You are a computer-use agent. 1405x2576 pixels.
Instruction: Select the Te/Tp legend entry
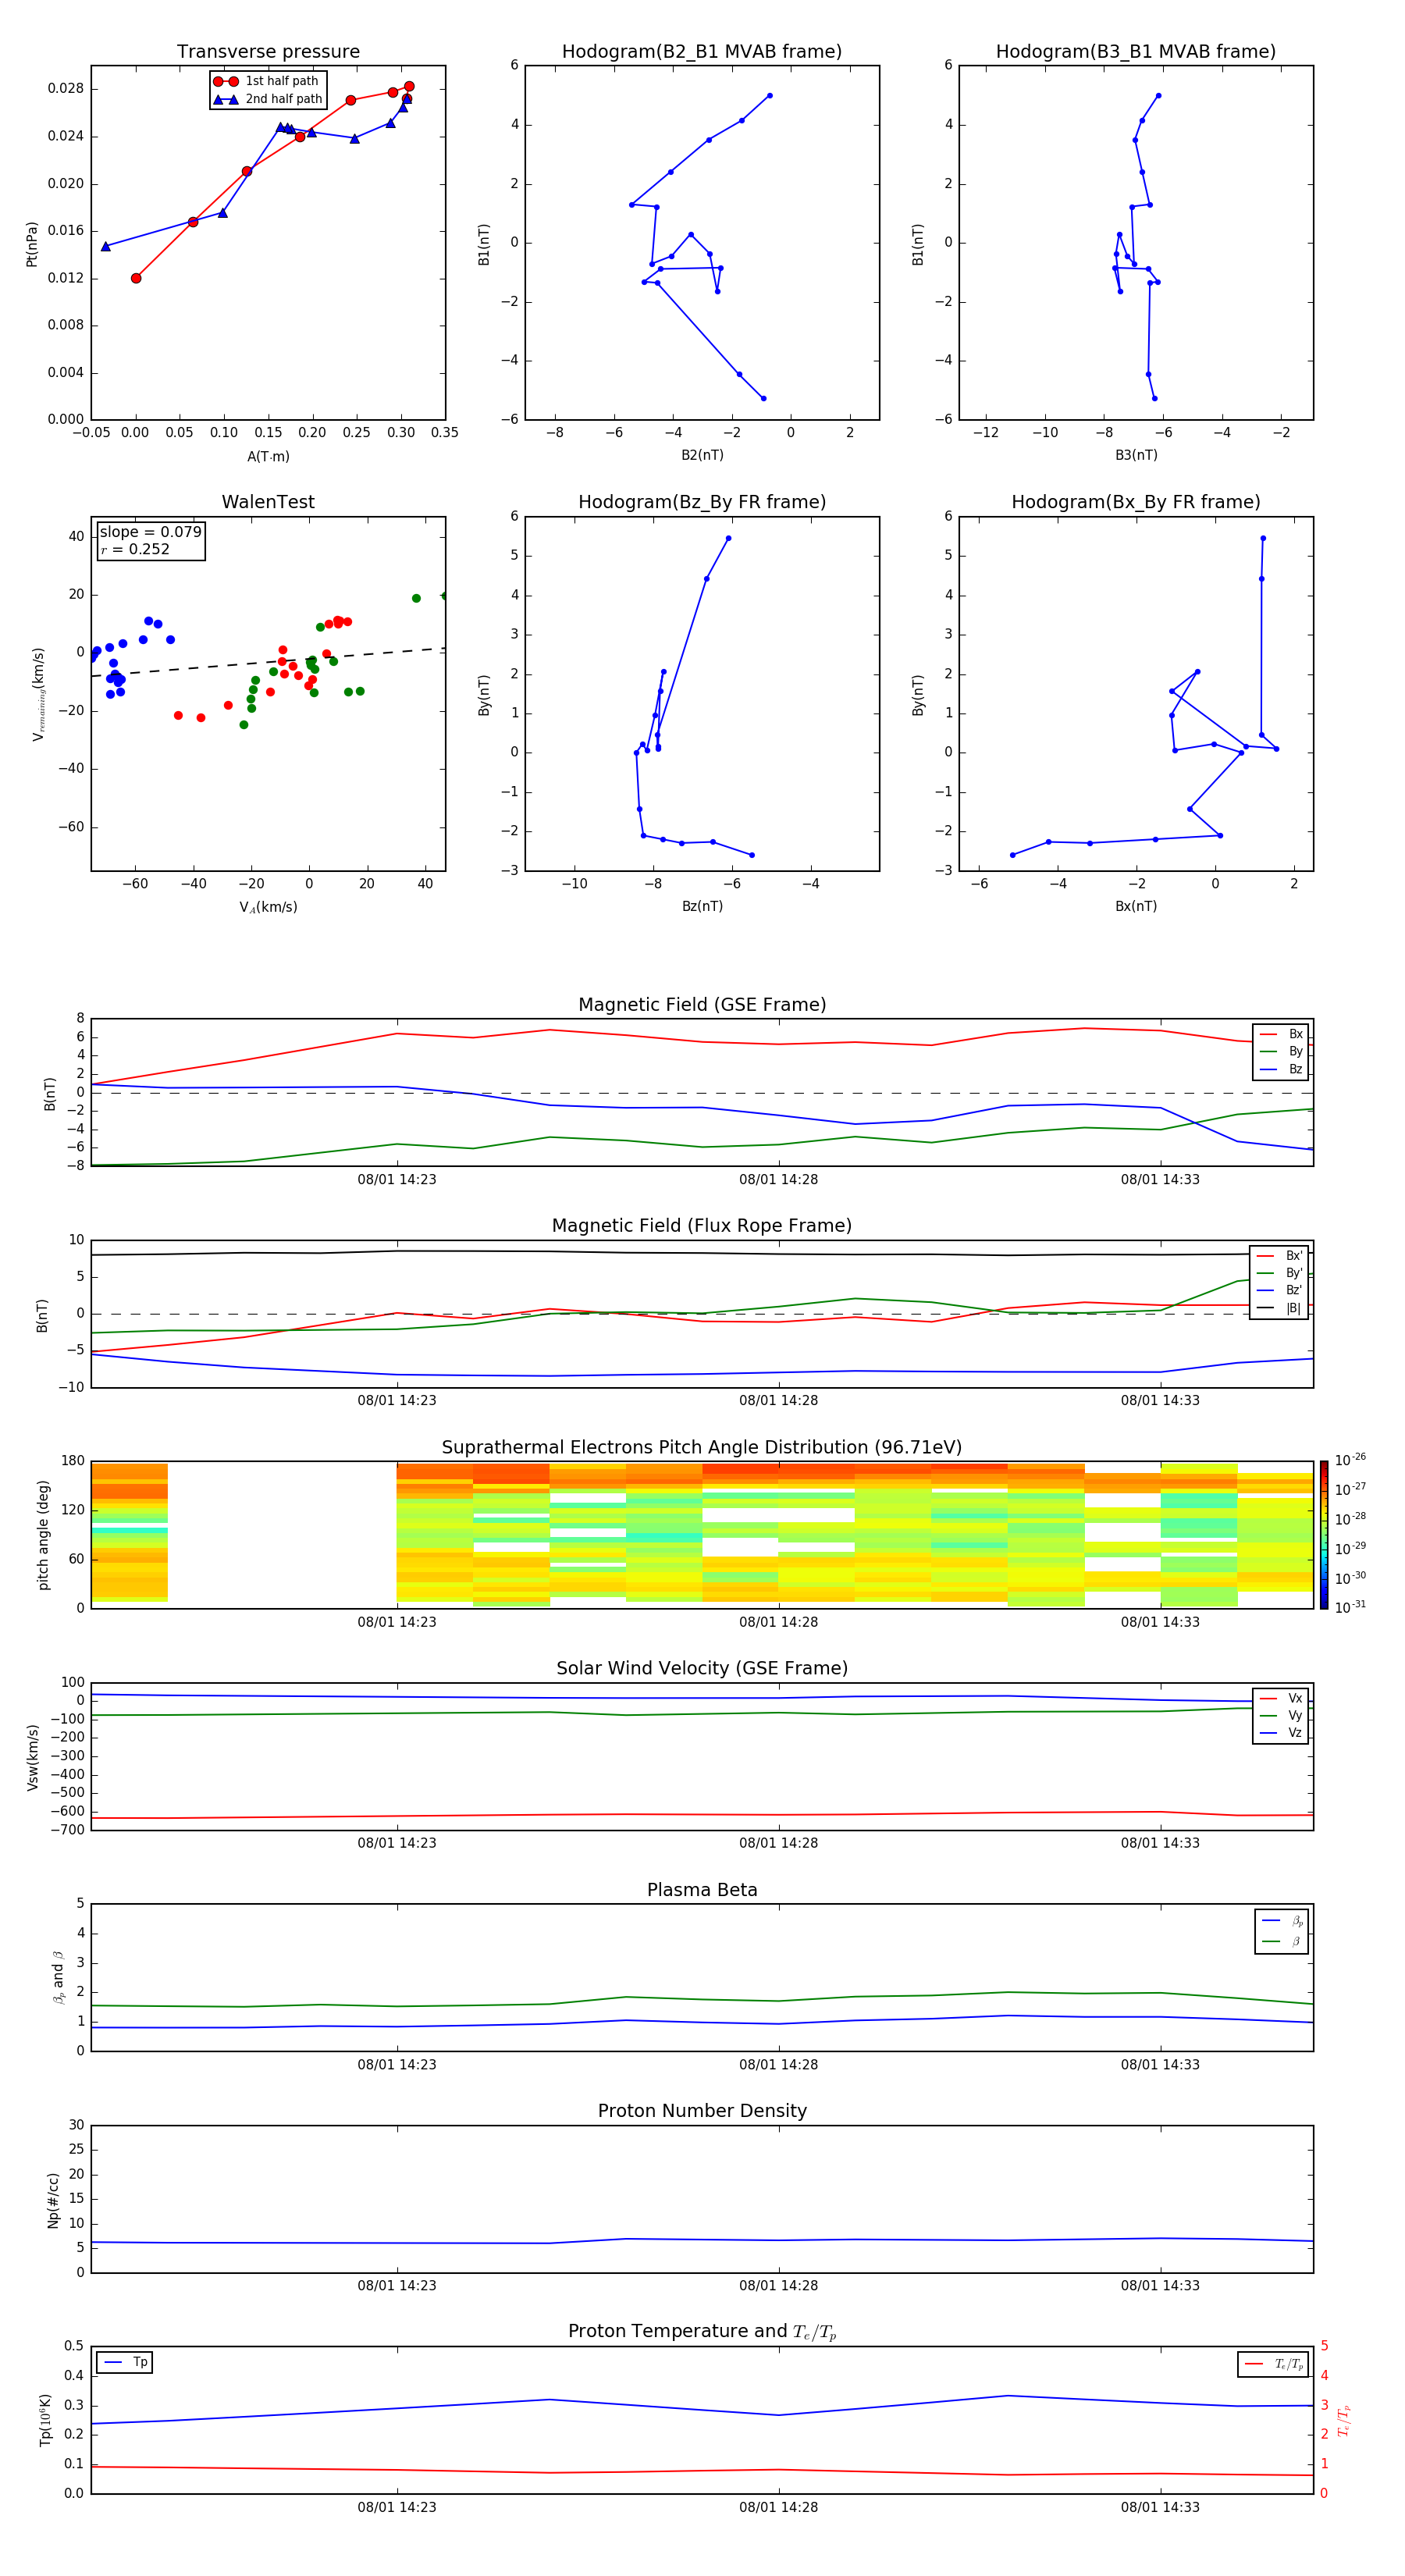1274,2364
